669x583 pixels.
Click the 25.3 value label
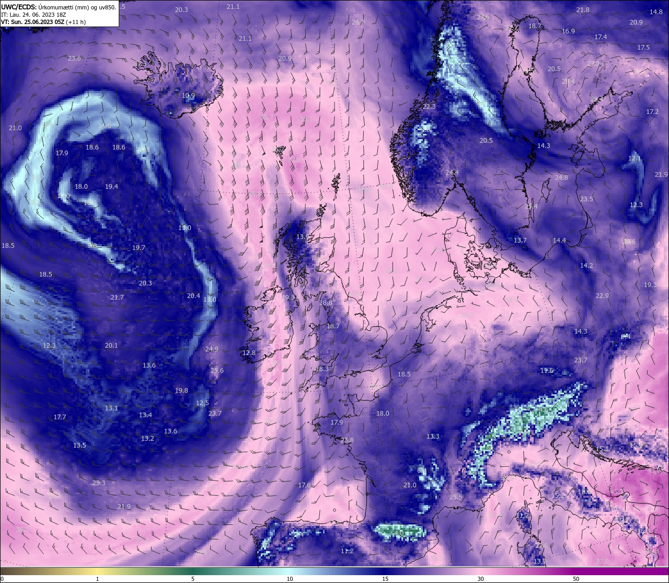pos(98,483)
